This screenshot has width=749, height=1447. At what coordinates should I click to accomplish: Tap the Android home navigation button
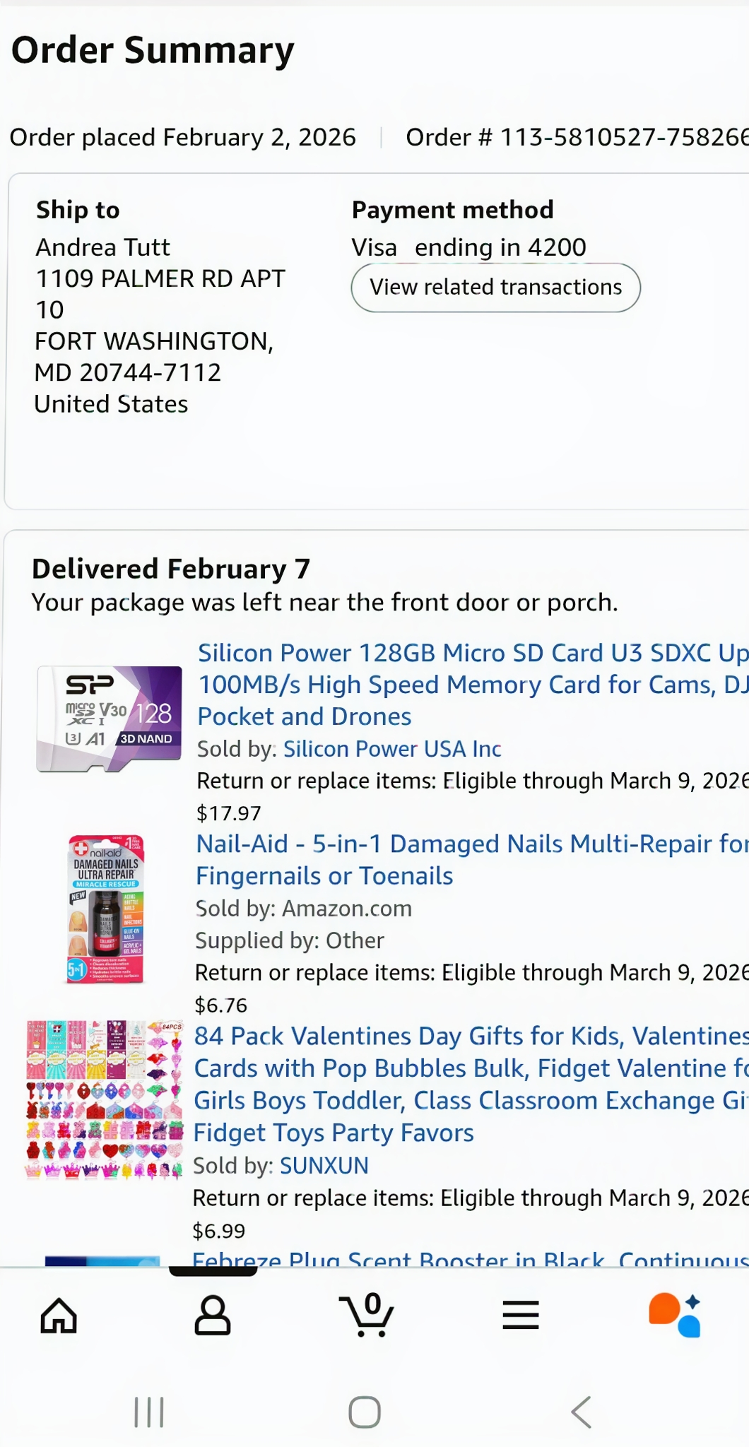point(365,1412)
